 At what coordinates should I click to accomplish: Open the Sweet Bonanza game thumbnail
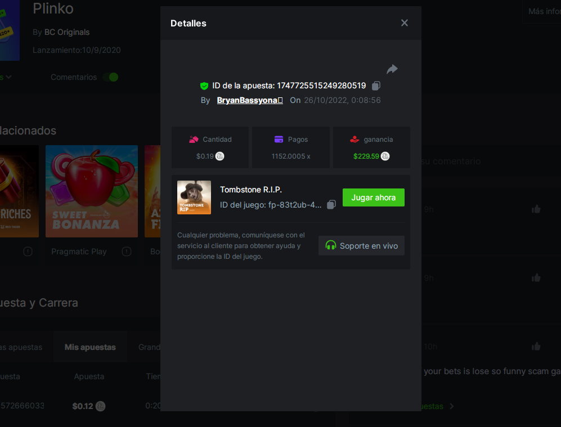[x=92, y=191]
